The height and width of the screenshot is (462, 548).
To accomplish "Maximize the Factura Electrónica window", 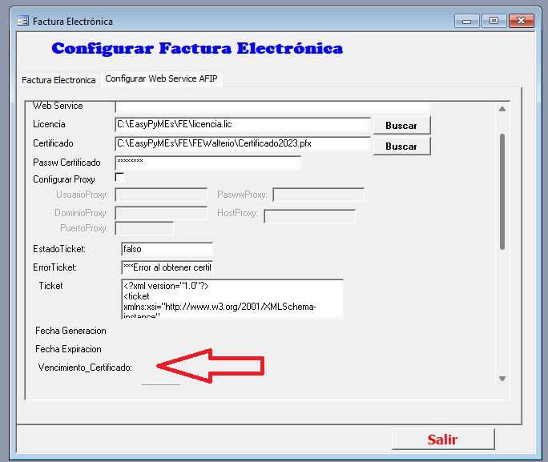I will click(x=494, y=21).
